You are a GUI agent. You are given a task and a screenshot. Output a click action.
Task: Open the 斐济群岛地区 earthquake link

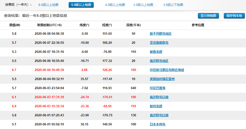[159, 61]
